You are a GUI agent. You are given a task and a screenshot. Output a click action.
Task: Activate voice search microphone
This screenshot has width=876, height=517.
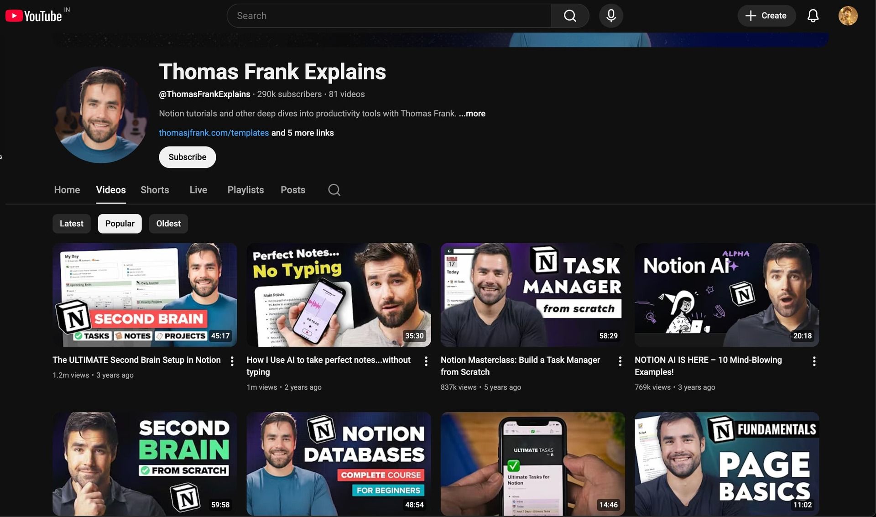[x=611, y=16]
